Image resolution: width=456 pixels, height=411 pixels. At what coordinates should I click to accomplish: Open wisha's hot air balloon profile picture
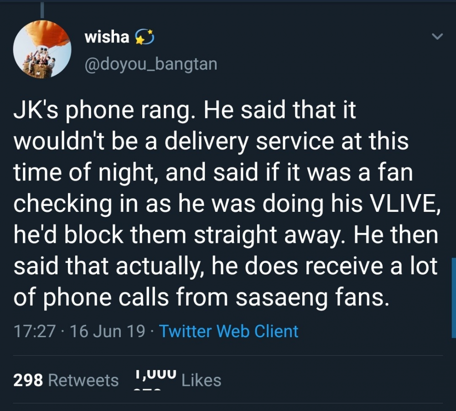coord(42,49)
